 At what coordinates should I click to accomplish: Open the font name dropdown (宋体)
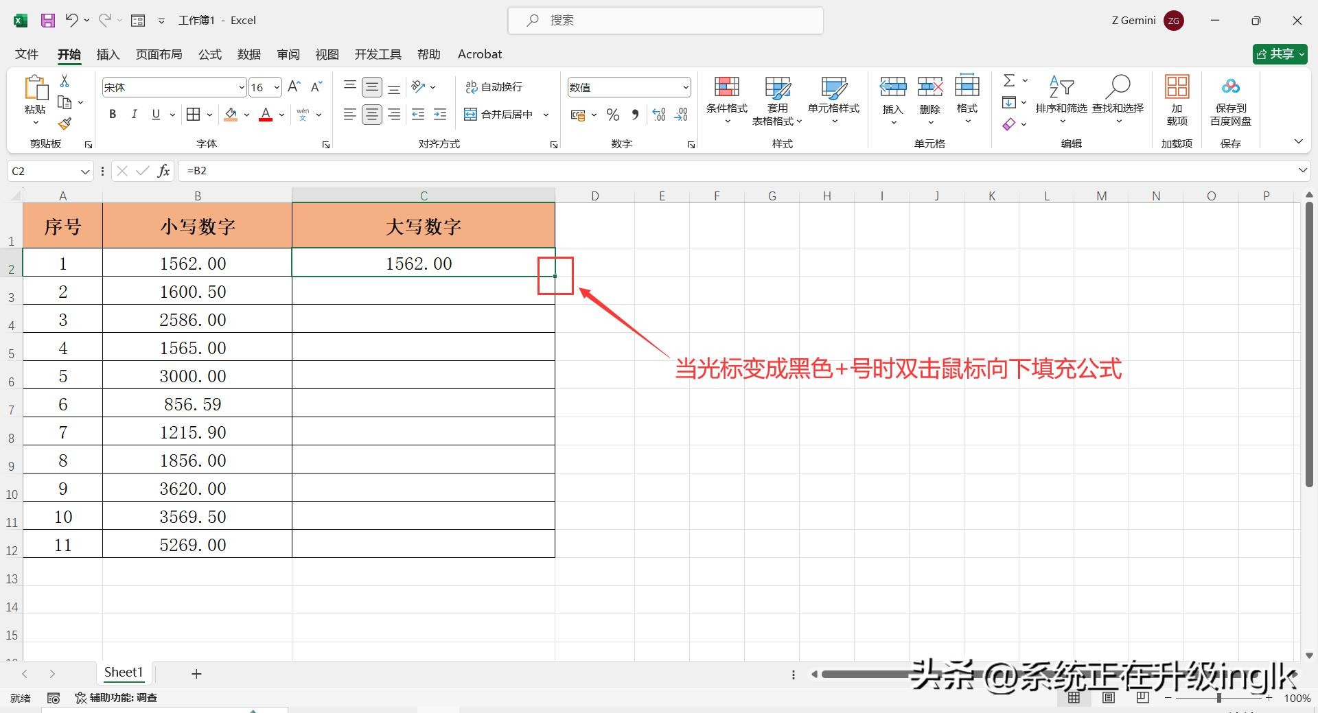[x=242, y=87]
